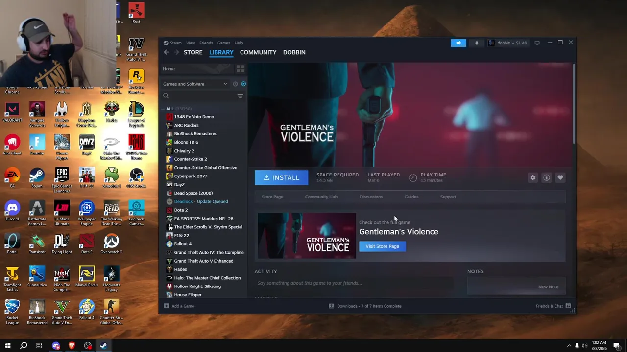Viewport: 627px width, 352px height.
Task: Click the taskbar search magnifier
Action: (24, 346)
